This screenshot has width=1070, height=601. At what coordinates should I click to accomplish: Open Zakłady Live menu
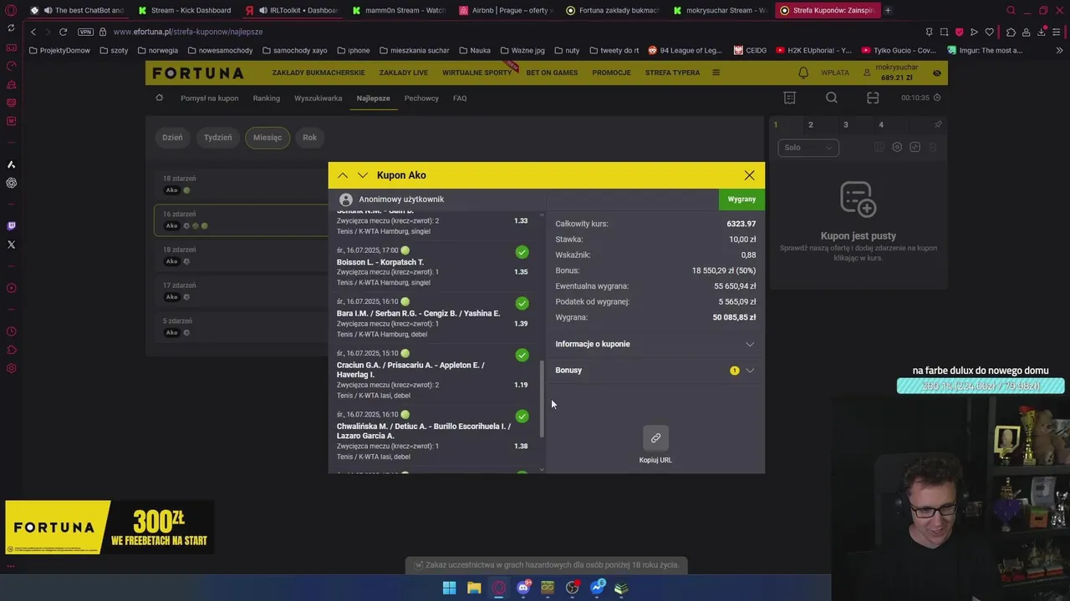pos(404,73)
